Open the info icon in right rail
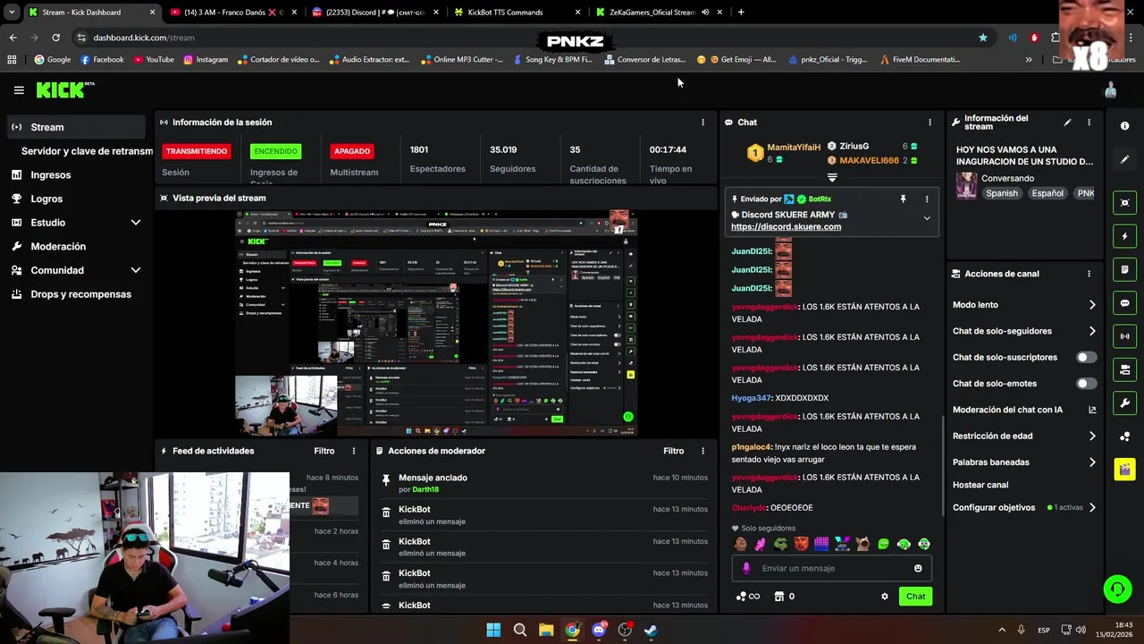Viewport: 1144px width, 644px height. click(1124, 126)
